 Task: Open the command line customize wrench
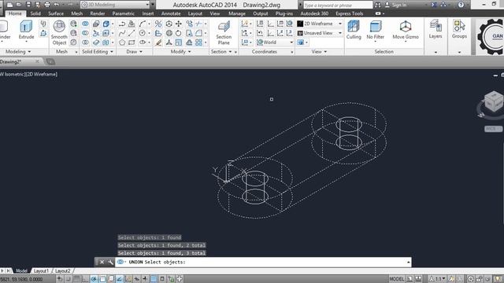110,262
